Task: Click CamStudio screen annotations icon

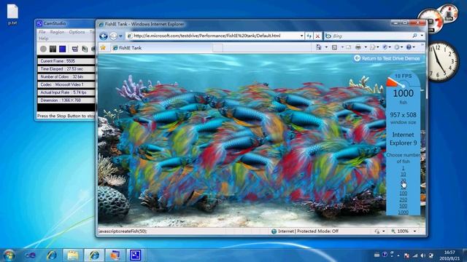Action: tap(85, 49)
